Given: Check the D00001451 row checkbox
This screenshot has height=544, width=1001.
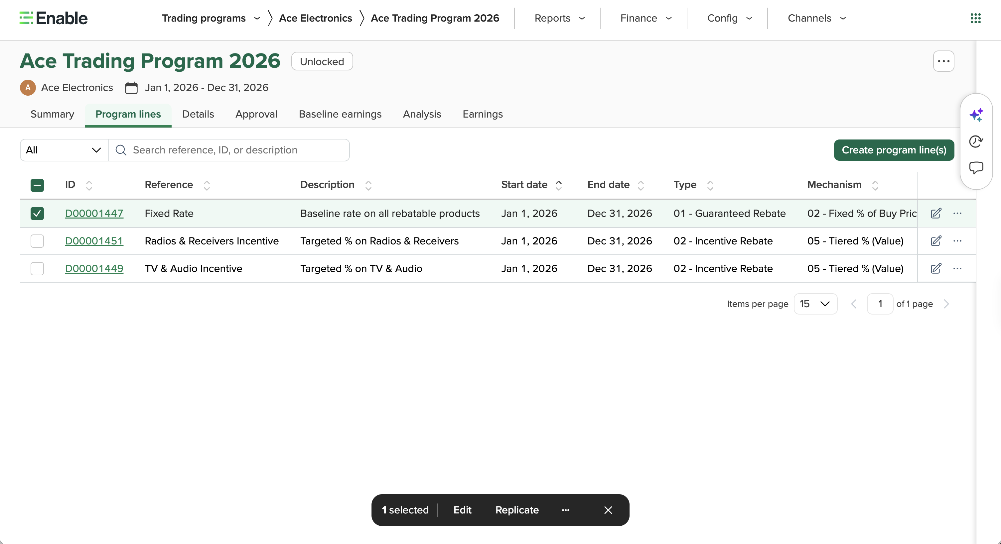Looking at the screenshot, I should click(x=37, y=241).
